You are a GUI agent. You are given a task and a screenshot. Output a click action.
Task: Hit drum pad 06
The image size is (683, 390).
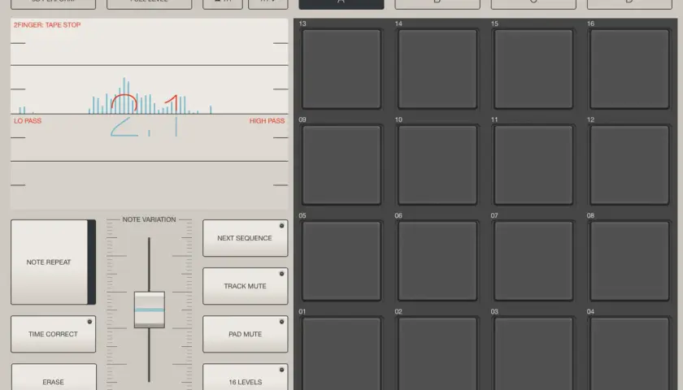437,261
